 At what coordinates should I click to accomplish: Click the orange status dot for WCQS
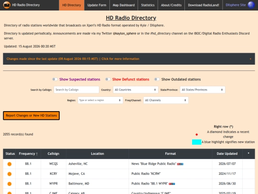(10, 164)
